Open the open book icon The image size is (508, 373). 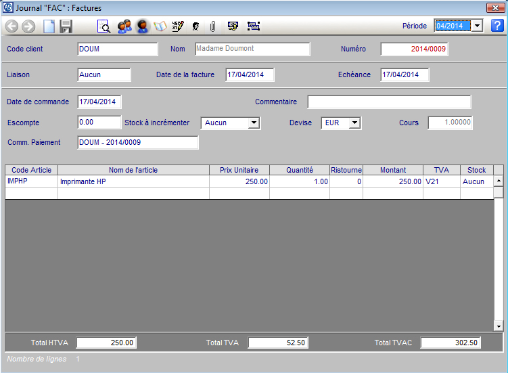click(x=160, y=26)
